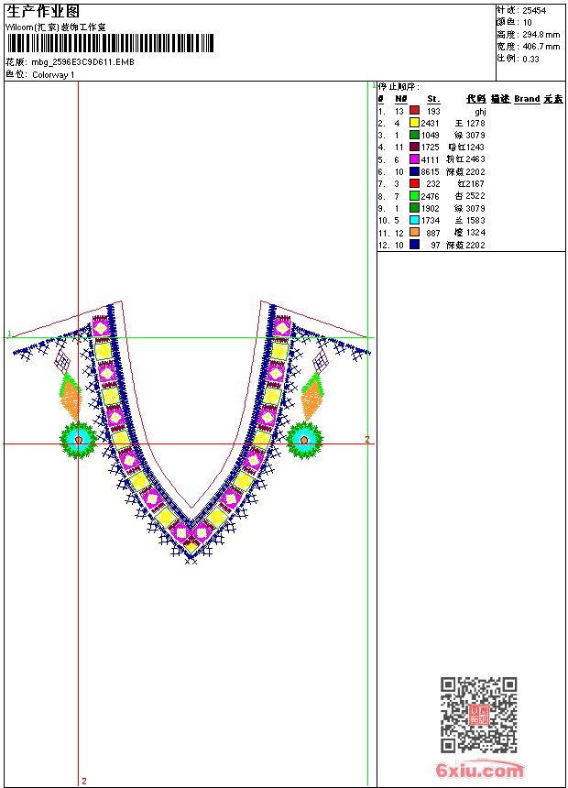Click the scale value '0.33'
Viewport: 568px width, 788px height.
pos(530,60)
